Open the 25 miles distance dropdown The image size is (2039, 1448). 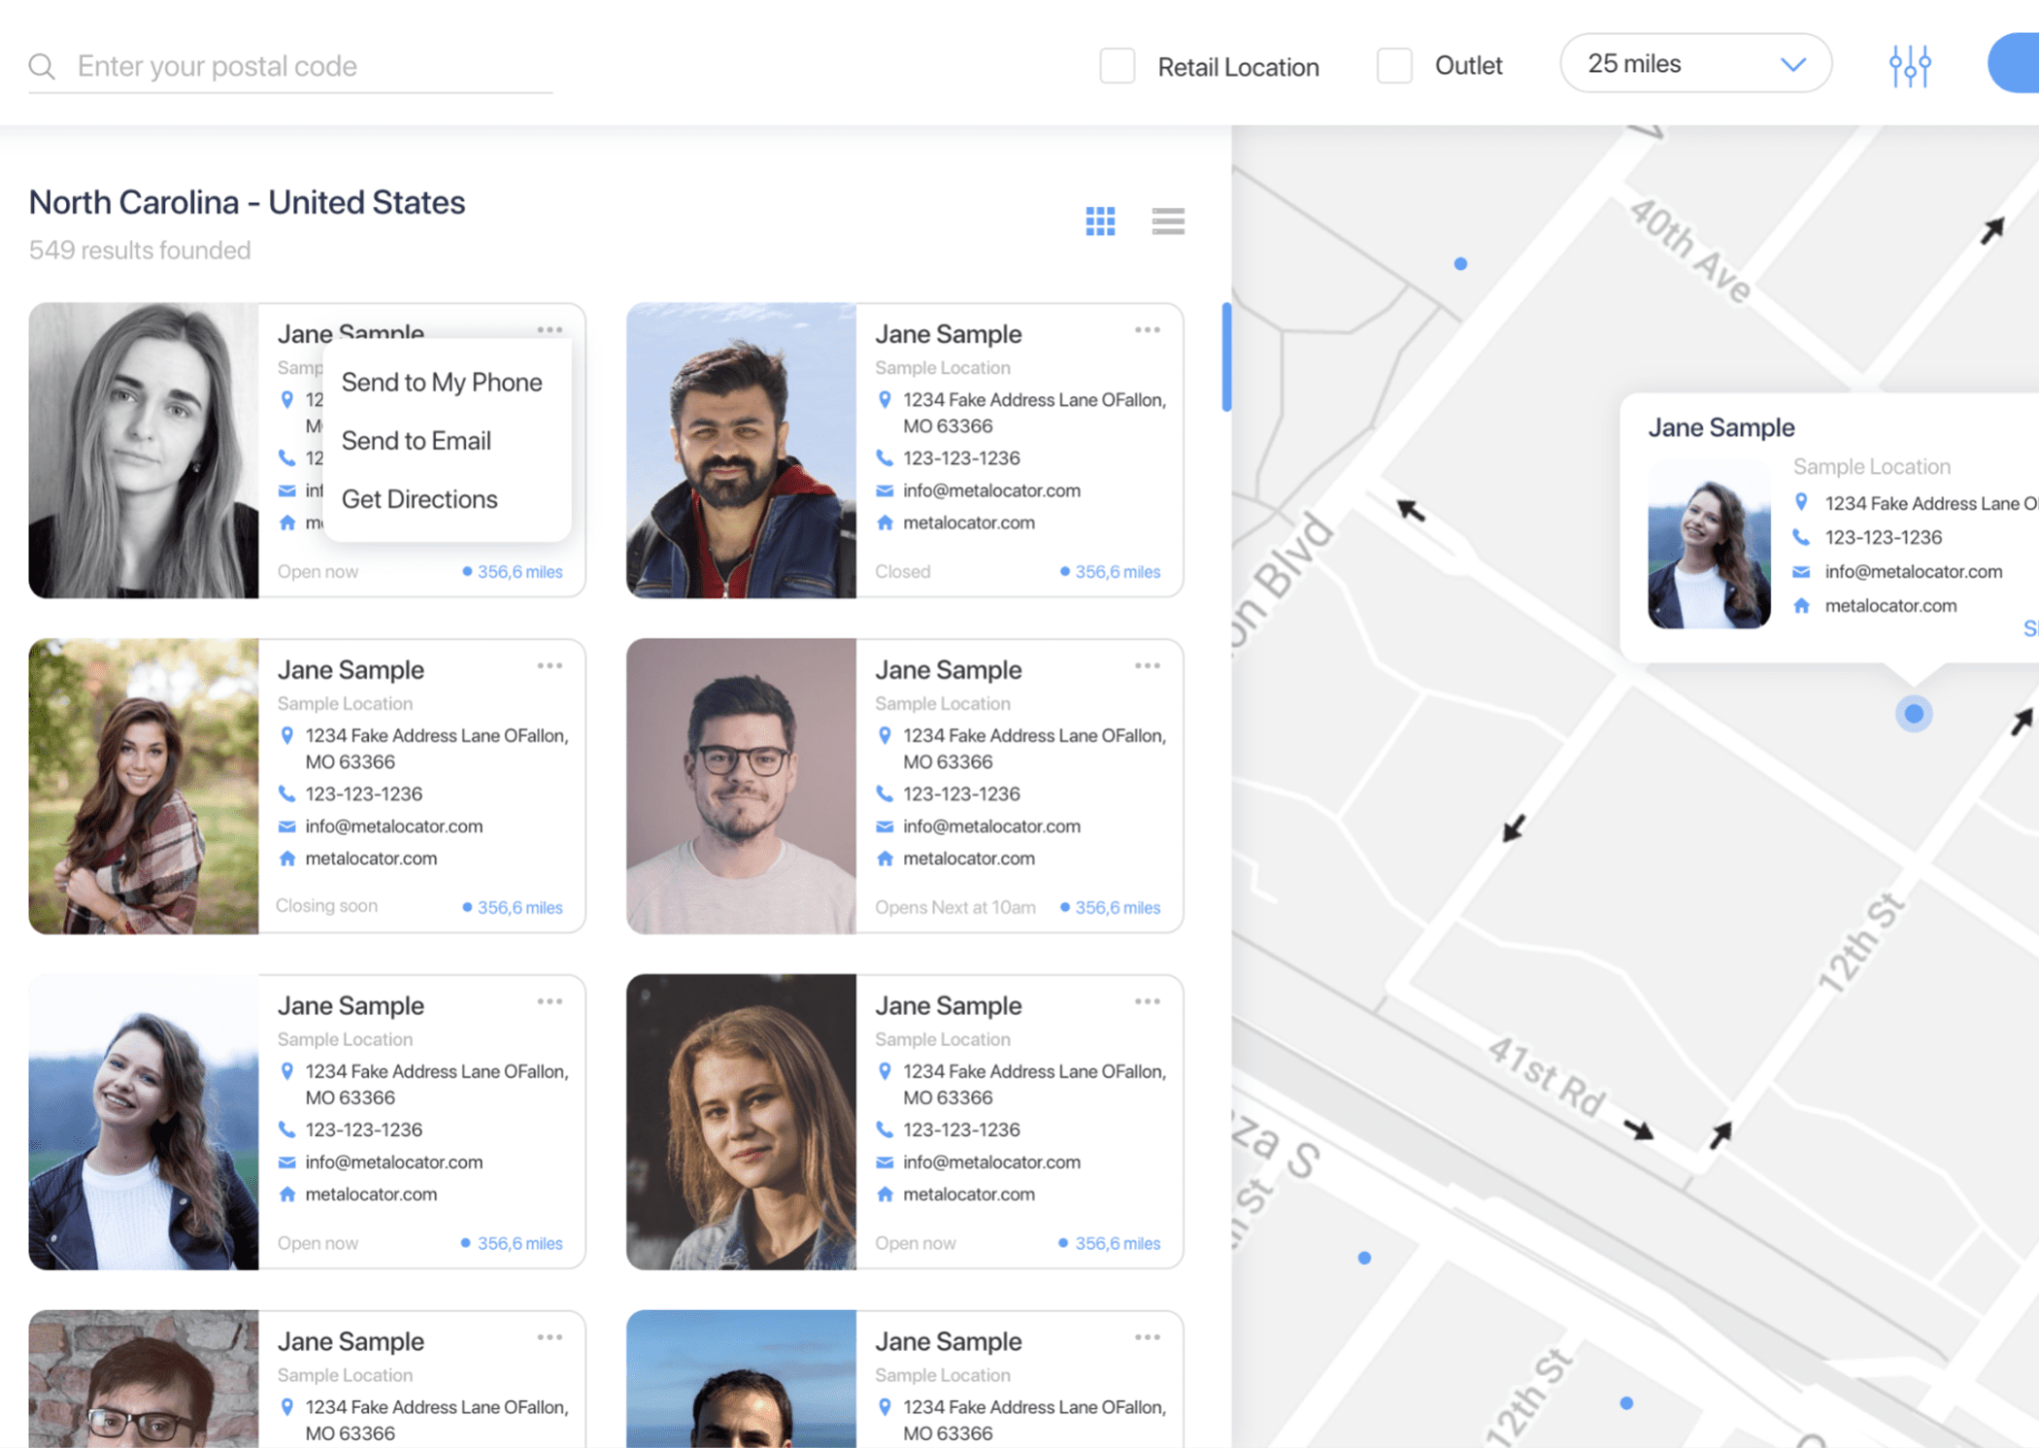click(1695, 64)
